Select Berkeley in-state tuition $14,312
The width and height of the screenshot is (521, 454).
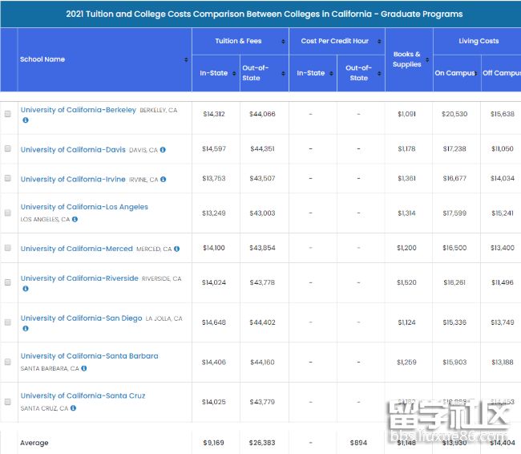[214, 114]
